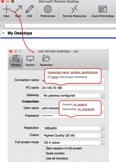The height and width of the screenshot is (162, 116).
Task: Enable Start session in full screen
Action: pyautogui.click(x=43, y=149)
